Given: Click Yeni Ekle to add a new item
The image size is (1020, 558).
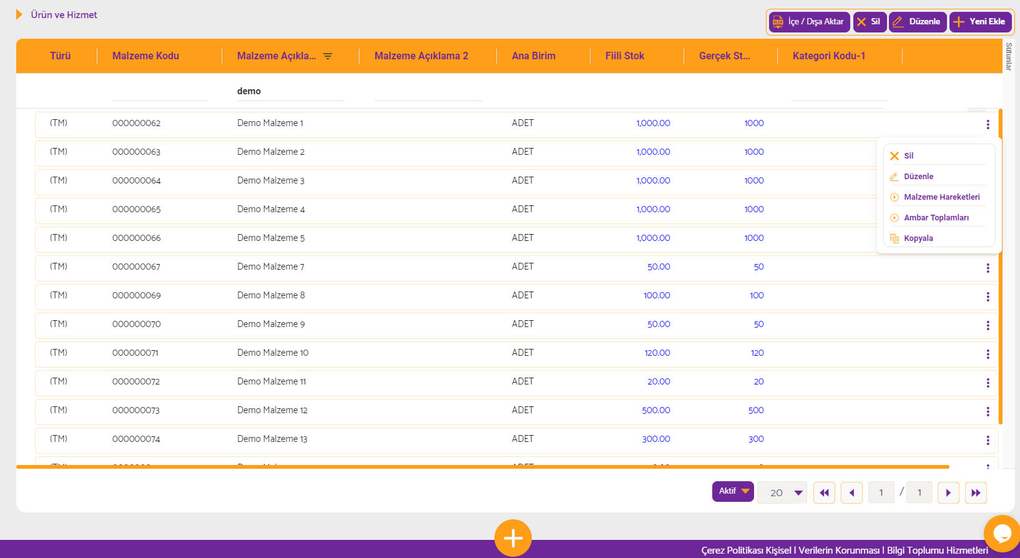Looking at the screenshot, I should point(980,22).
